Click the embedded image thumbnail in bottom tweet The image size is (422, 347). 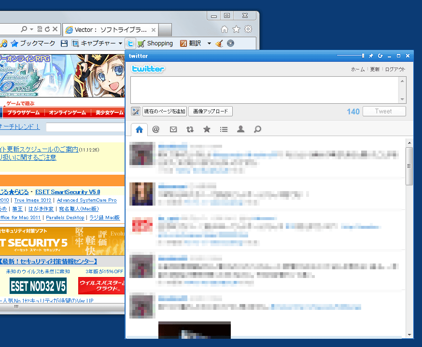(194, 330)
